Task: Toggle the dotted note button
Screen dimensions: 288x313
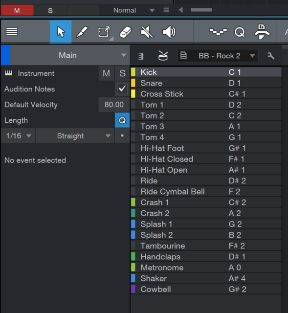Action: pyautogui.click(x=122, y=136)
